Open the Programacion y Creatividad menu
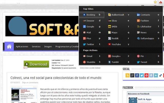 [67, 46]
